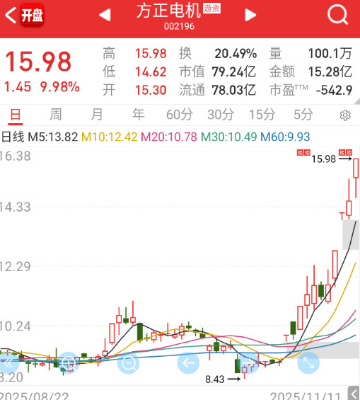Screen dimensions: 360x400
Task: Tap the low price value 14.62
Action: point(151,72)
